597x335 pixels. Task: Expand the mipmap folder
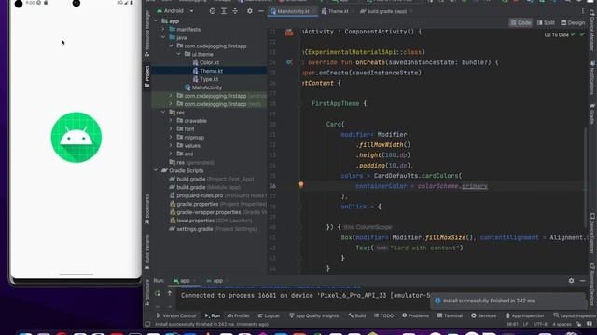[171, 138]
